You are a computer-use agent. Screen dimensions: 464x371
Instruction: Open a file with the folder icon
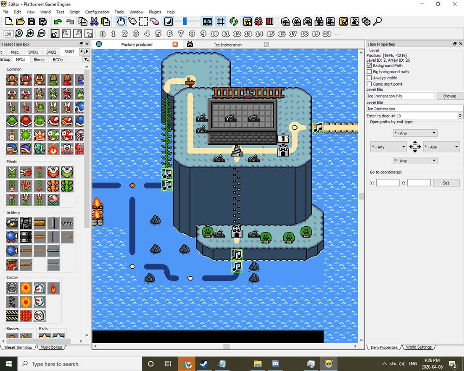click(x=20, y=21)
